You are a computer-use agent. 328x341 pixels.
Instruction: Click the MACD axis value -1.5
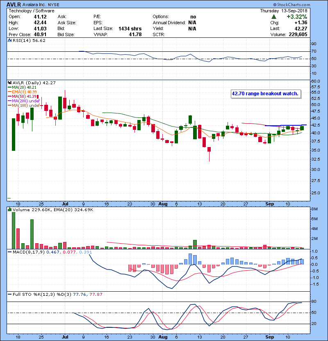pyautogui.click(x=315, y=284)
